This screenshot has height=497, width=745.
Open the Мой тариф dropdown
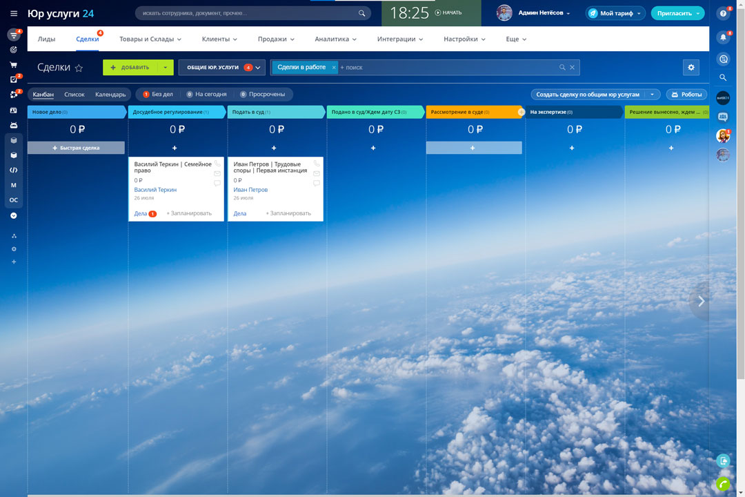615,13
